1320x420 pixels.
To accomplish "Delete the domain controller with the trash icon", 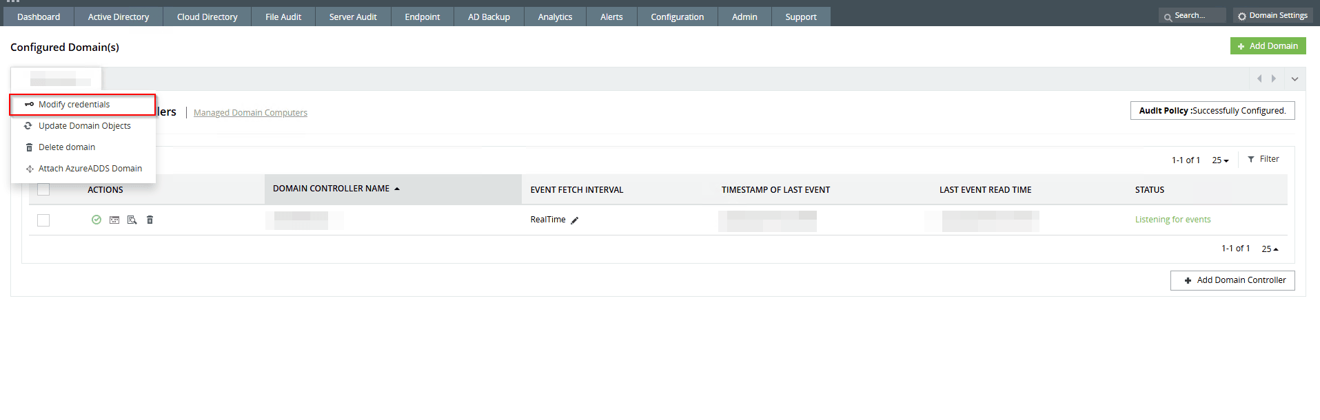I will tap(150, 220).
